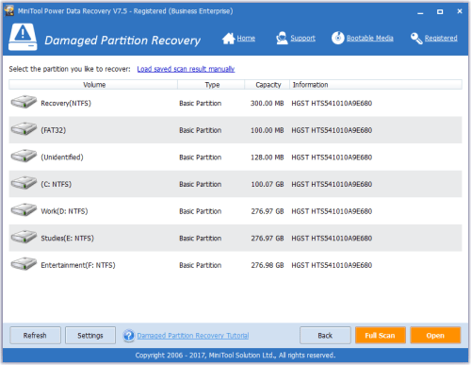Go Back to the previous screen
The width and height of the screenshot is (471, 365).
[325, 336]
